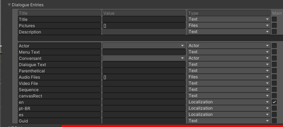Viewport: 283px width, 127px height.
Task: Click the Pictures value field showing []
Action: point(144,26)
